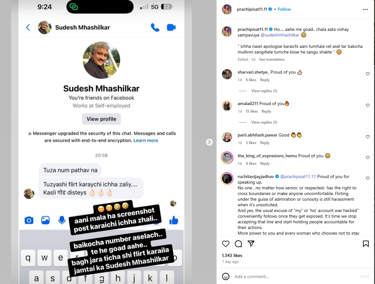Save post with bookmark icon

(366, 244)
